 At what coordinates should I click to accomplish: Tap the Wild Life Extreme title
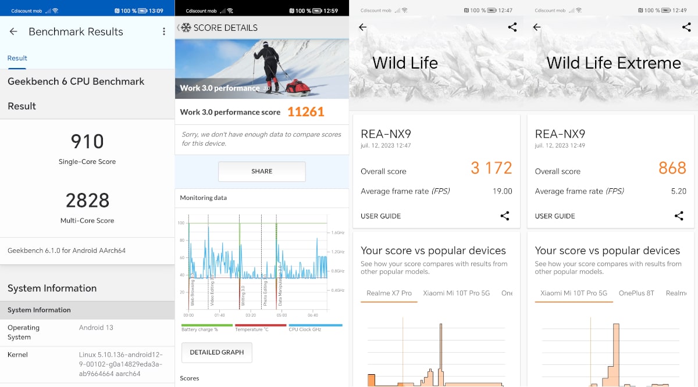[614, 63]
